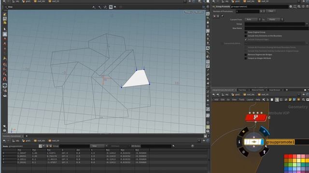
Task: Enable Keep Original Group checkbox
Action: point(246,32)
